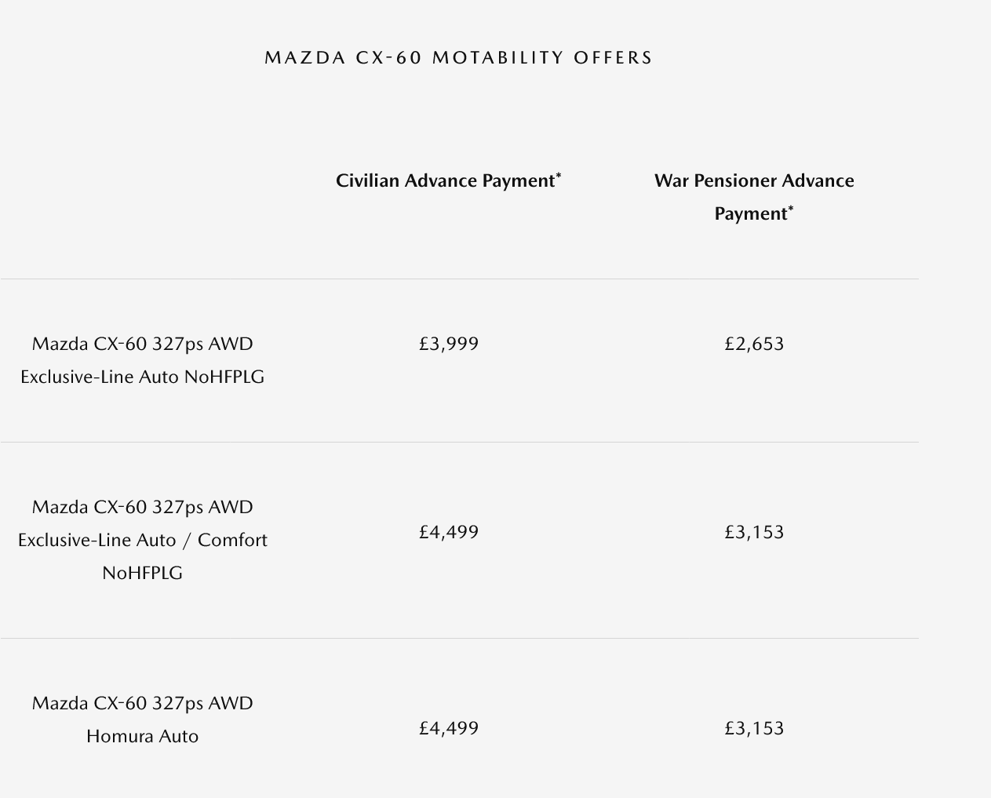Screen dimensions: 991x798
Task: Click NoHFPLG on the Comfort row's last line
Action: 142,573
